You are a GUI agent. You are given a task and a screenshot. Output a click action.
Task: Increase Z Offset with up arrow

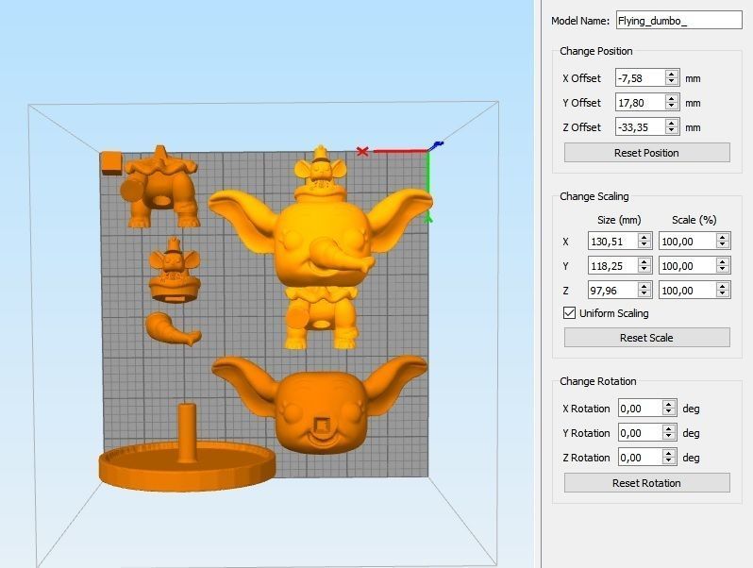tap(672, 123)
